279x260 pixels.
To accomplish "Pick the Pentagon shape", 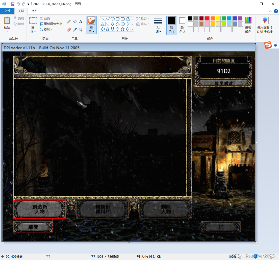I will (117, 24).
